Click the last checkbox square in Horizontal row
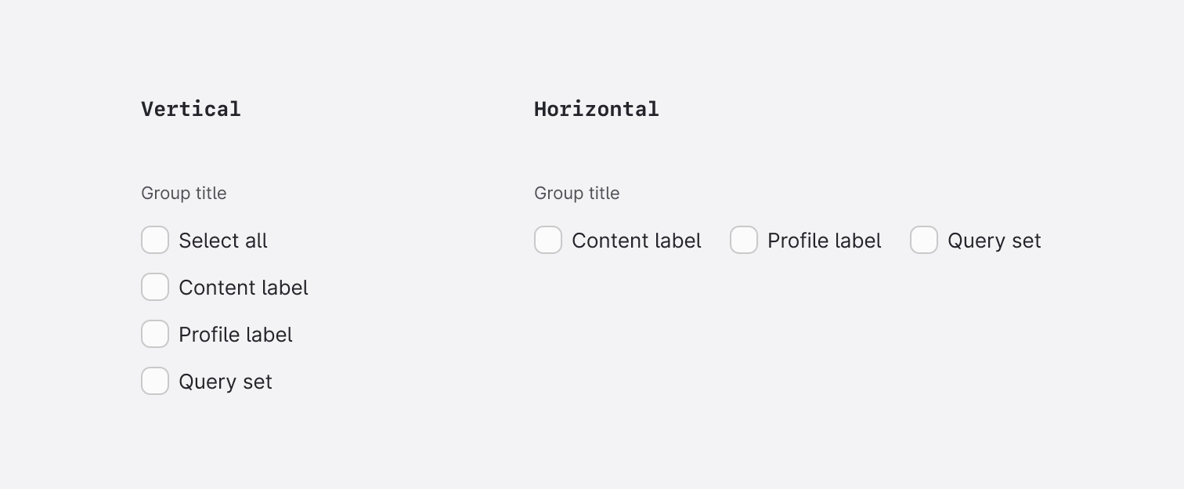The width and height of the screenshot is (1184, 489). pos(924,240)
